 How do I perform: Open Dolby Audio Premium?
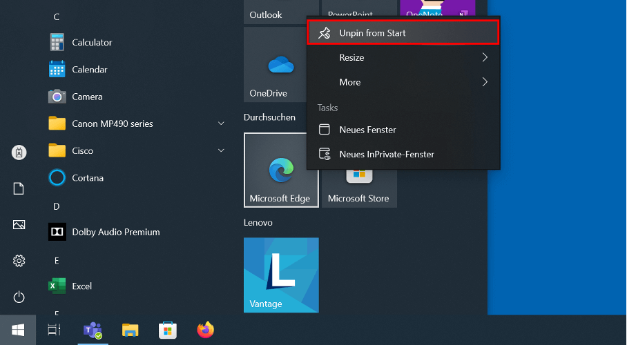coord(115,233)
